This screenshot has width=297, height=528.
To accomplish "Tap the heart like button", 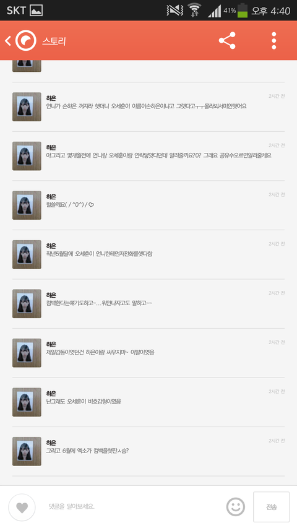I will [x=22, y=508].
